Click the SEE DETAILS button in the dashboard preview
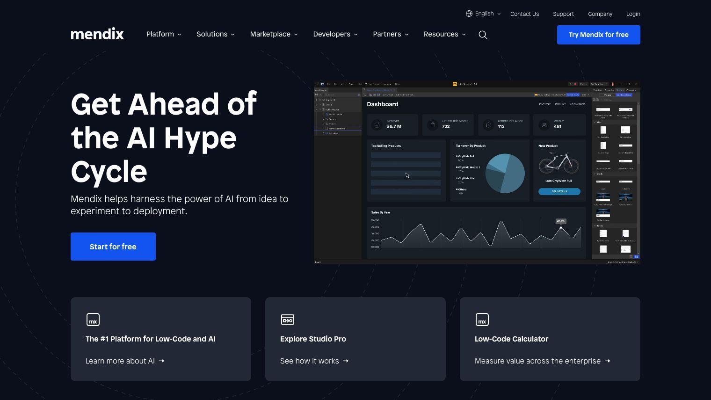 [x=559, y=191]
